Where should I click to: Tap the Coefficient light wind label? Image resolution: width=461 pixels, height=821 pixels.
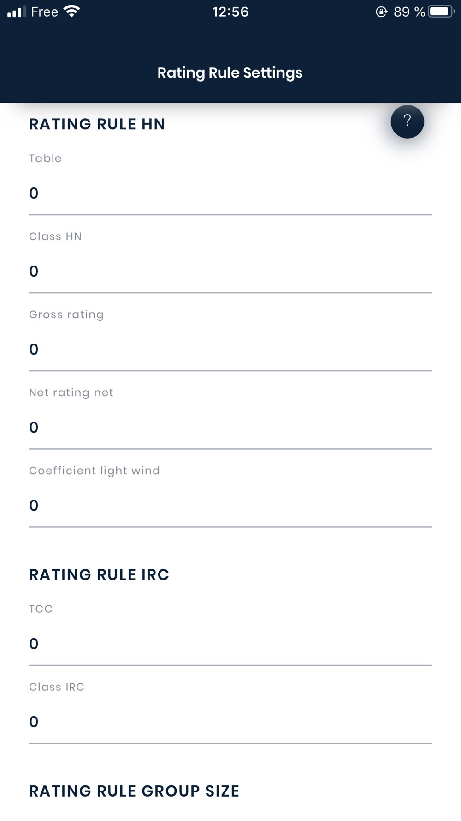(95, 471)
